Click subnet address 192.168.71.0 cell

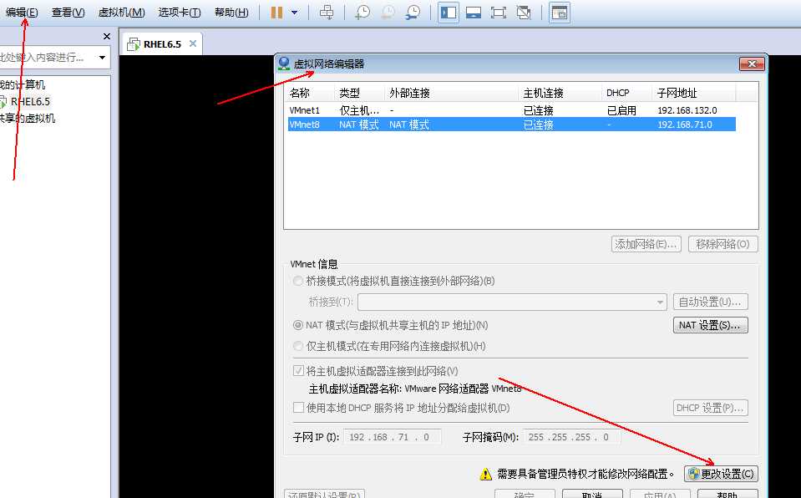[685, 124]
